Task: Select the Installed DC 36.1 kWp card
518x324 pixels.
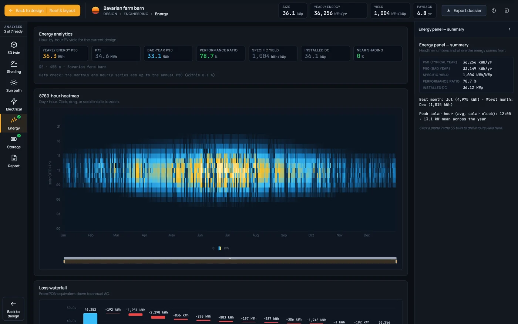Action: (325, 53)
